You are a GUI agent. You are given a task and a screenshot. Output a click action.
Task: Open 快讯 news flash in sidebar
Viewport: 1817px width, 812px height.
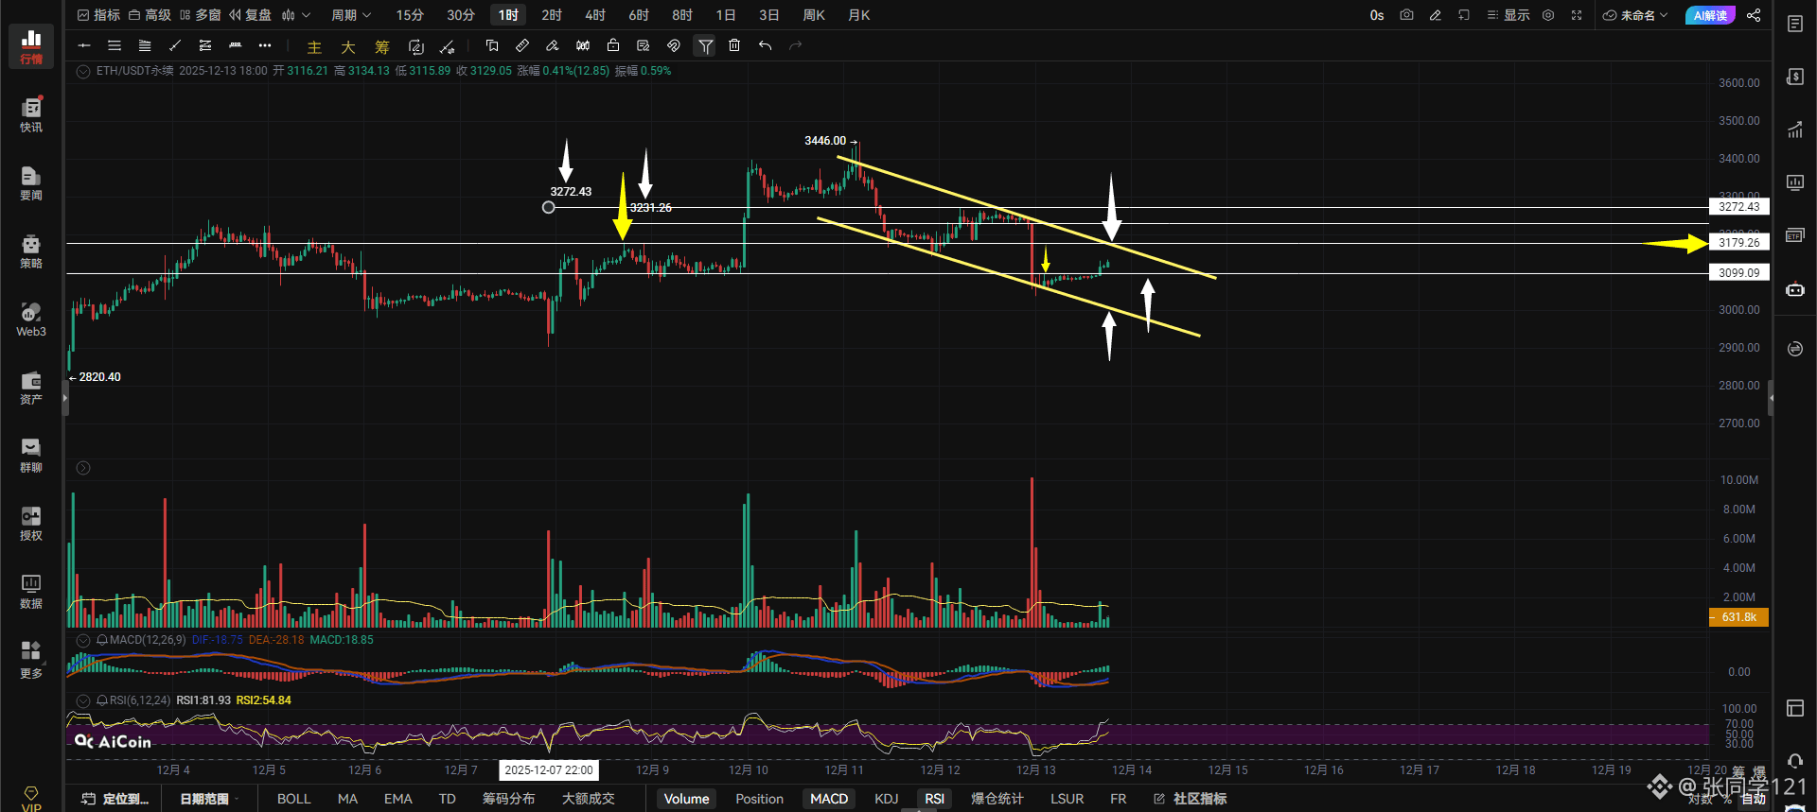(31, 114)
